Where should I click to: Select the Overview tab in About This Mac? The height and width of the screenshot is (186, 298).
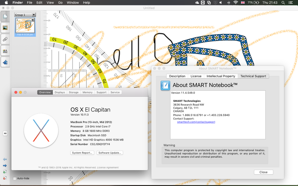click(45, 92)
